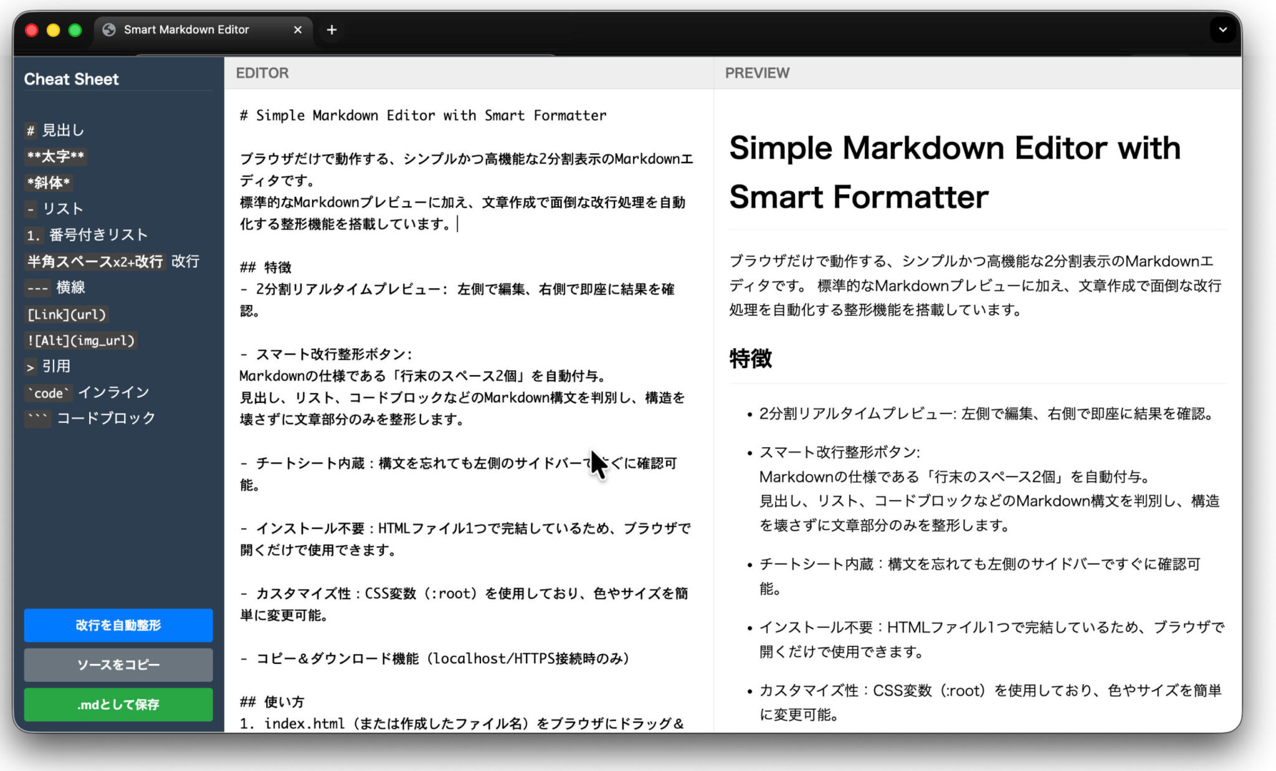Select the heading syntax shortcut in Cheat Sheet
This screenshot has height=771, width=1276.
56,130
